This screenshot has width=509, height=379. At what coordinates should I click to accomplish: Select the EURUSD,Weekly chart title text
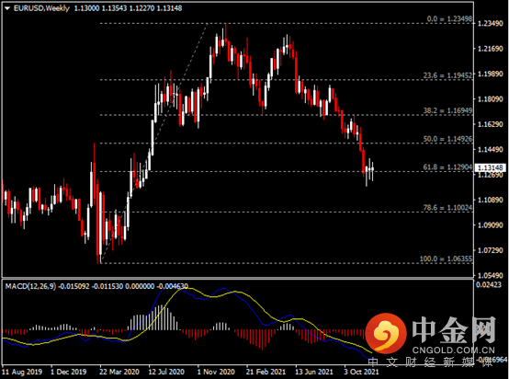tap(41, 8)
